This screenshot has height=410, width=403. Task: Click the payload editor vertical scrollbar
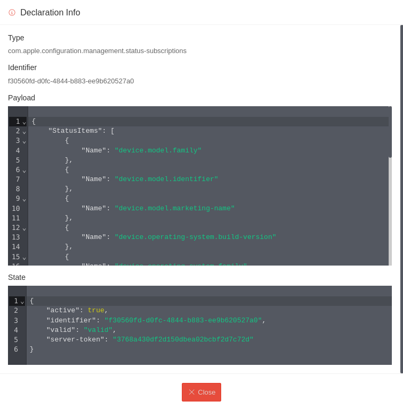coord(390,133)
